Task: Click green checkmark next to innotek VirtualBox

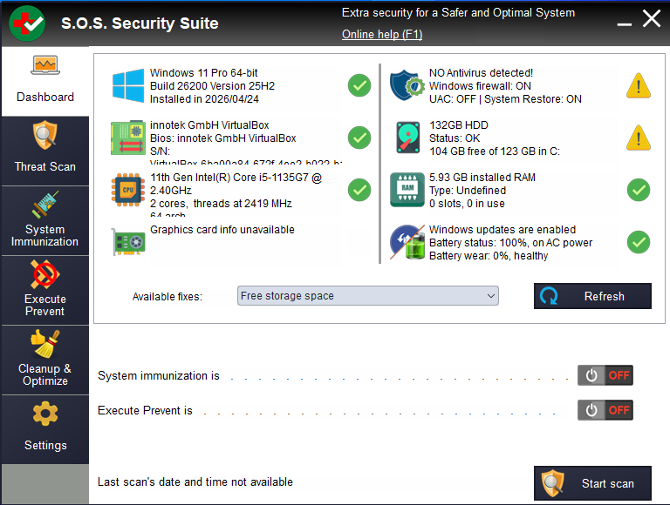Action: 359,138
